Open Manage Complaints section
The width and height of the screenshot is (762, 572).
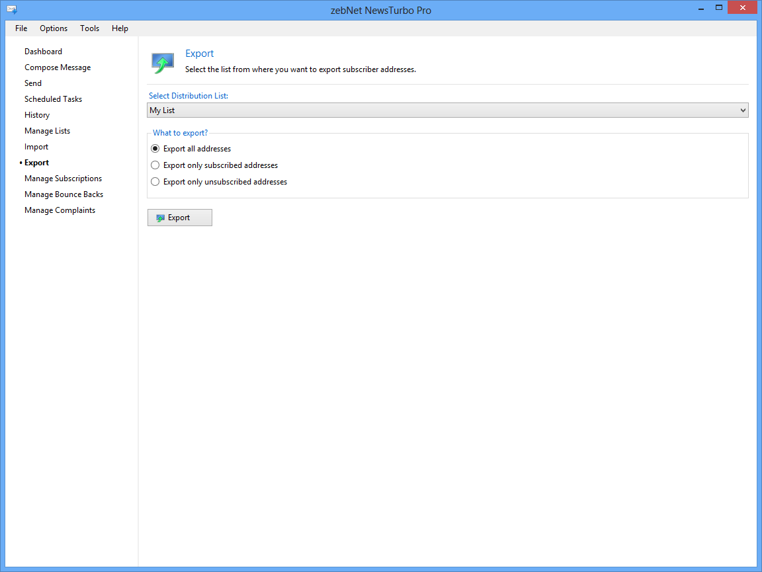tap(60, 210)
